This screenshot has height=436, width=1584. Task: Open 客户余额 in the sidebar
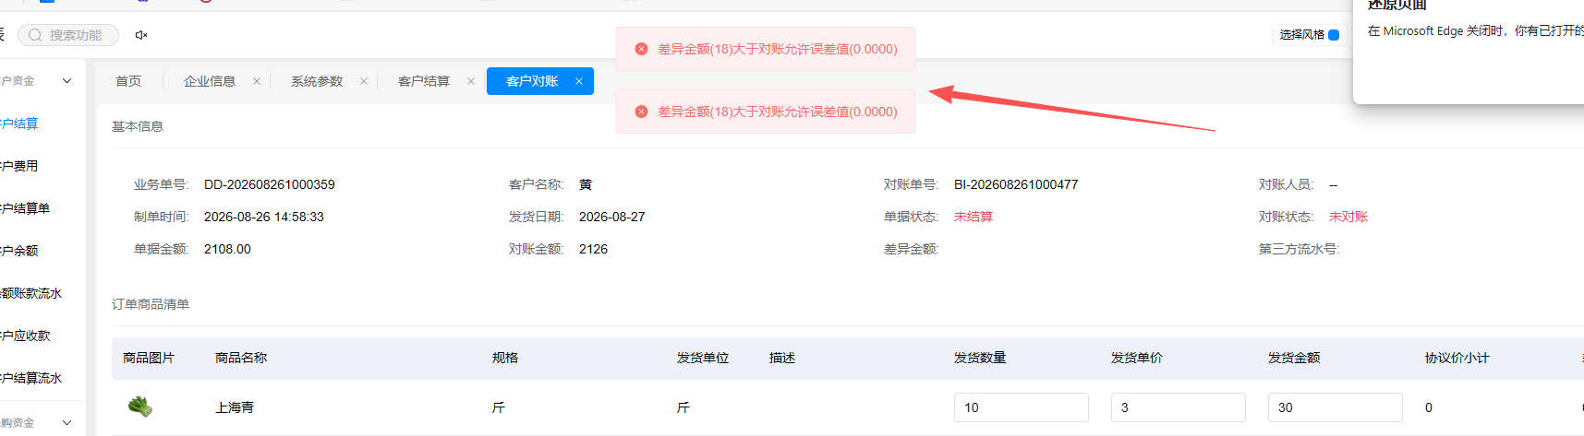18,251
